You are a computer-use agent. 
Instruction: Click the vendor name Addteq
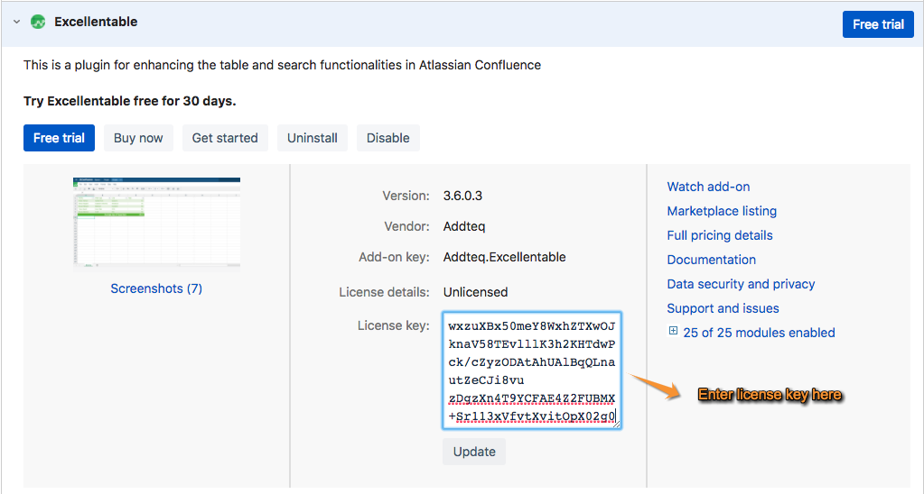pyautogui.click(x=464, y=226)
